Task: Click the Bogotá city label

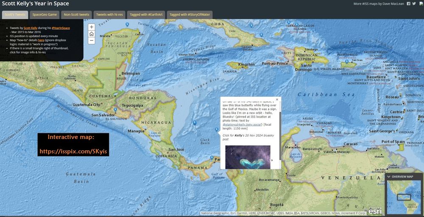Action: (x=276, y=205)
